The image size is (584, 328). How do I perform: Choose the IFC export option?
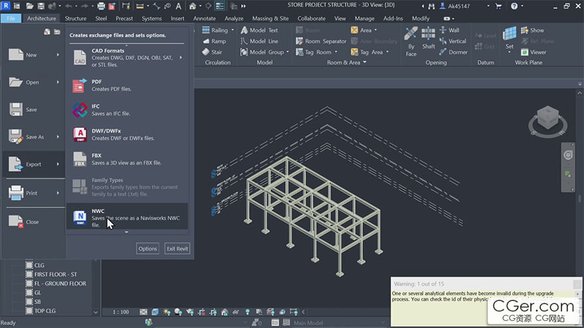[127, 110]
